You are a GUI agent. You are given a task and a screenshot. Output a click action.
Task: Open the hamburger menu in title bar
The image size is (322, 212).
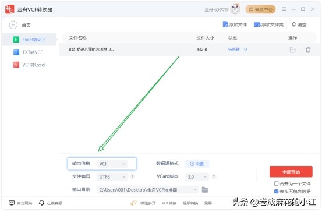point(284,9)
